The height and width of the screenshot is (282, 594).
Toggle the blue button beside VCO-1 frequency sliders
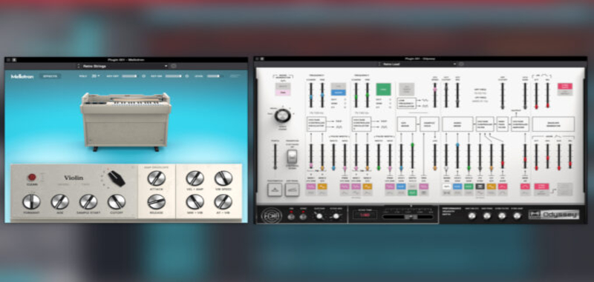coord(339,93)
